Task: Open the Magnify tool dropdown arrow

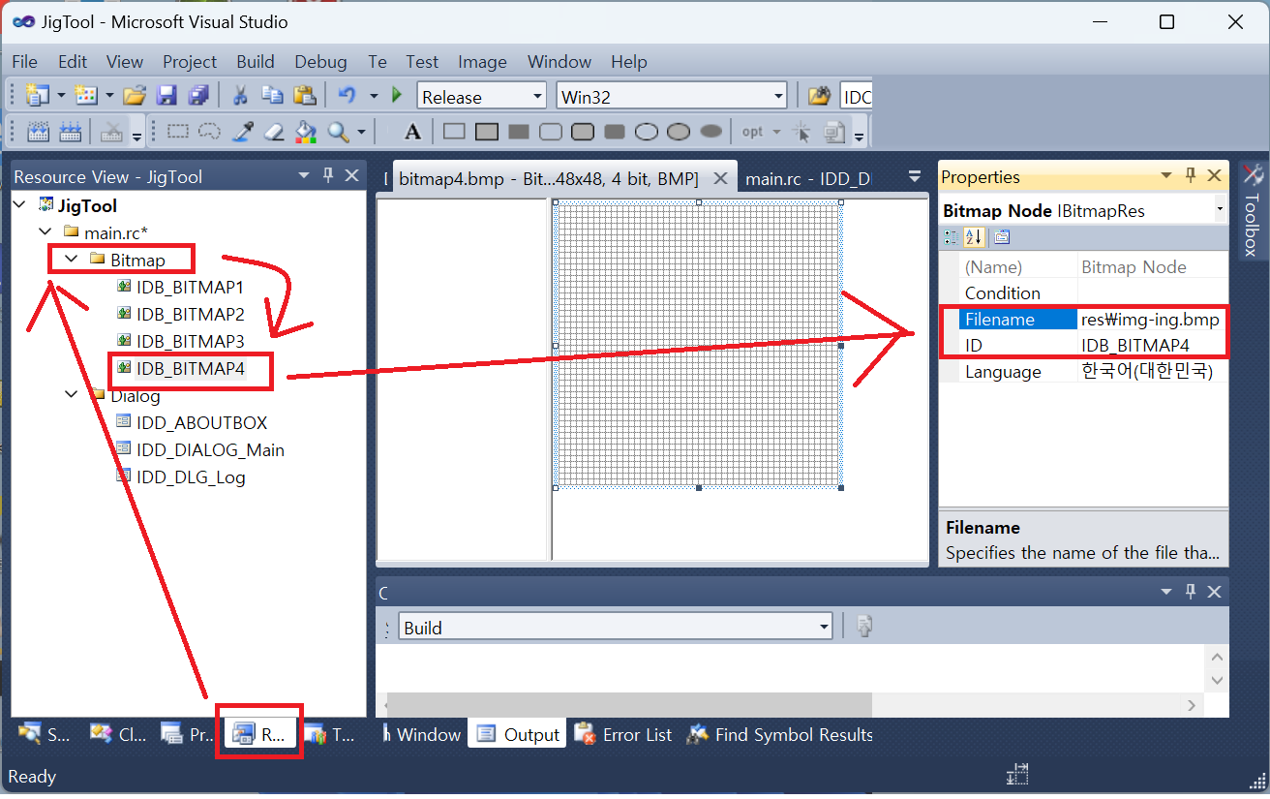Action: [x=362, y=132]
